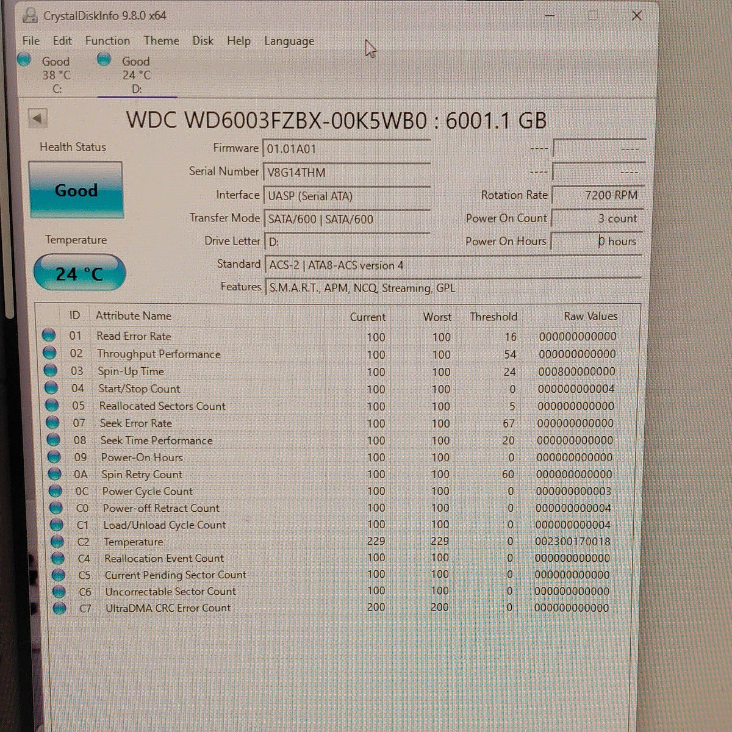Image resolution: width=732 pixels, height=732 pixels.
Task: Click the Interface field UASP (Serial ATA)
Action: (346, 196)
